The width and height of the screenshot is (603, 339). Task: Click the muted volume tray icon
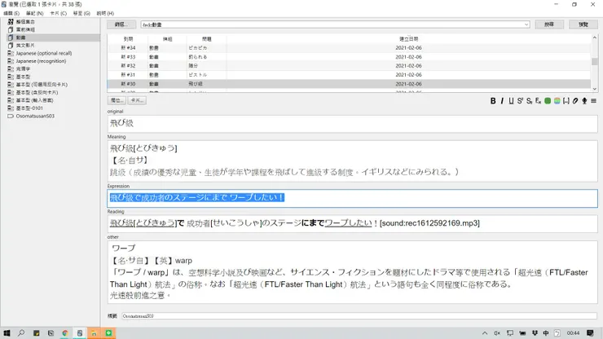click(497, 332)
